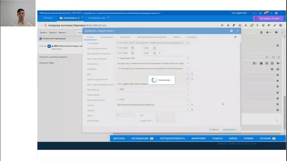The image size is (287, 161).
Task: Open the СПРАВКИ bottom tab
Action: tap(248, 138)
